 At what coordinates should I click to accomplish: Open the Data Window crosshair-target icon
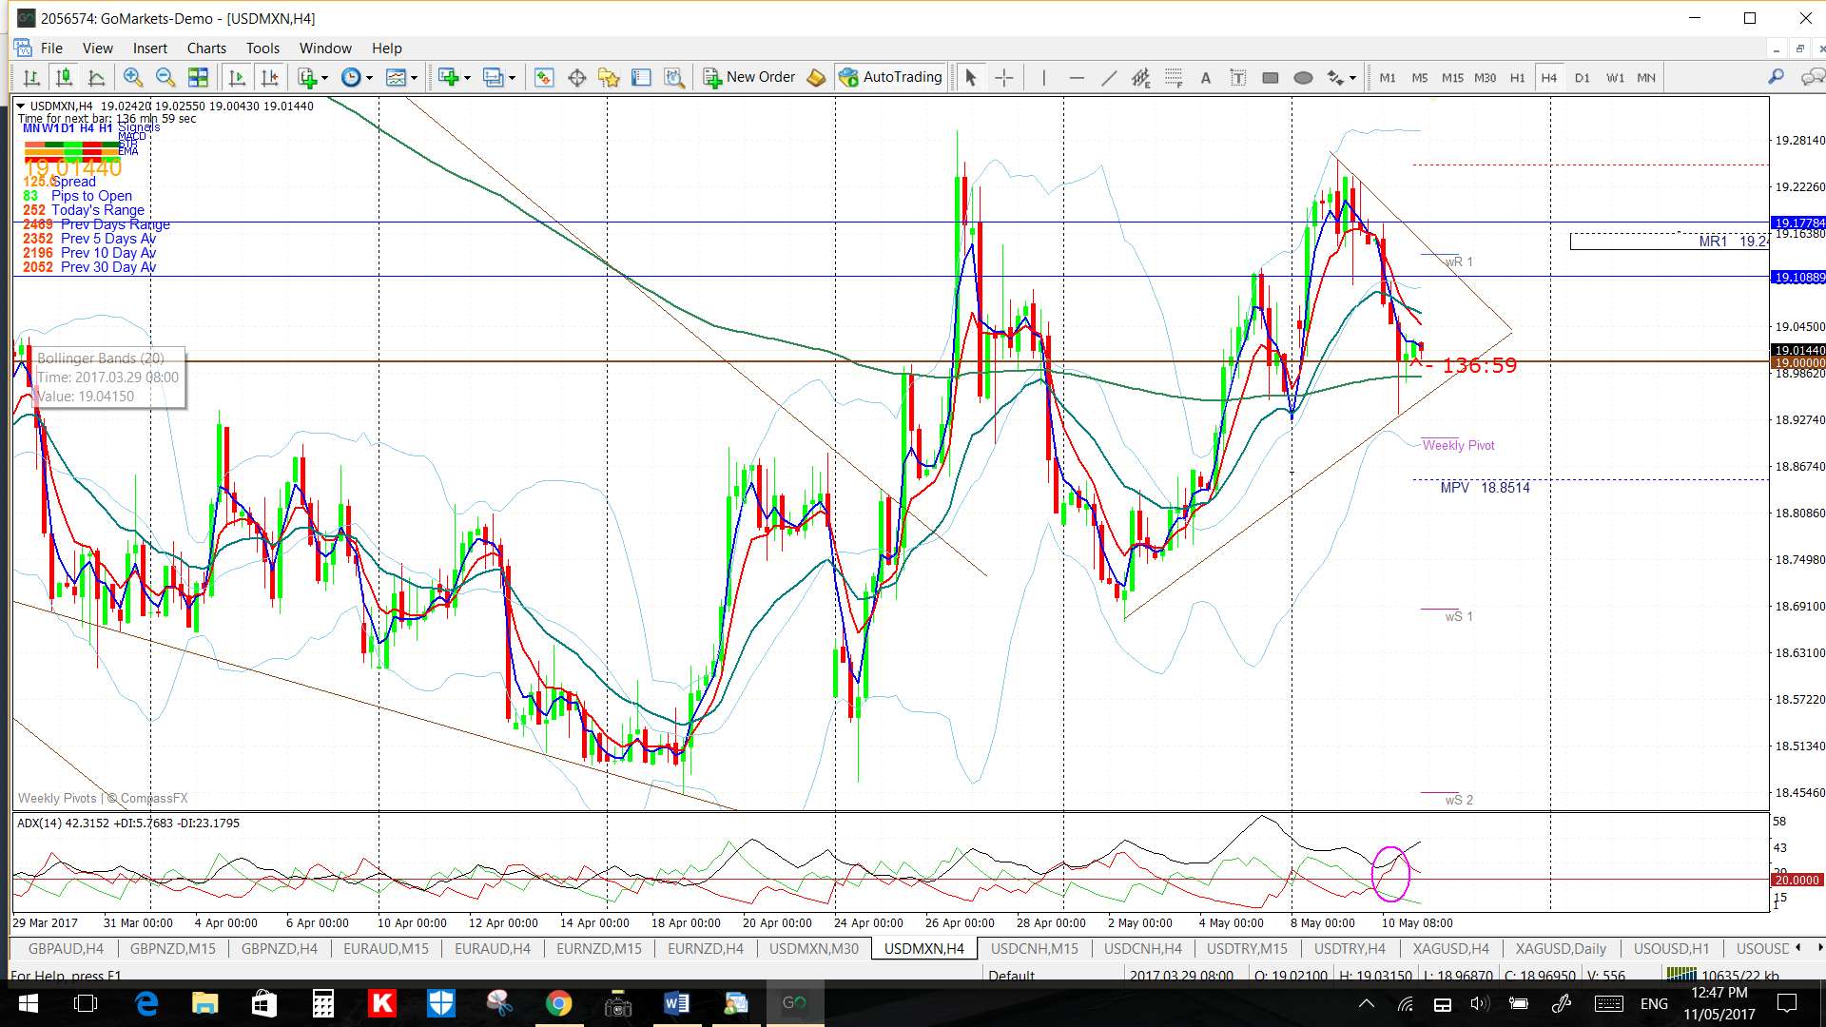click(x=576, y=78)
